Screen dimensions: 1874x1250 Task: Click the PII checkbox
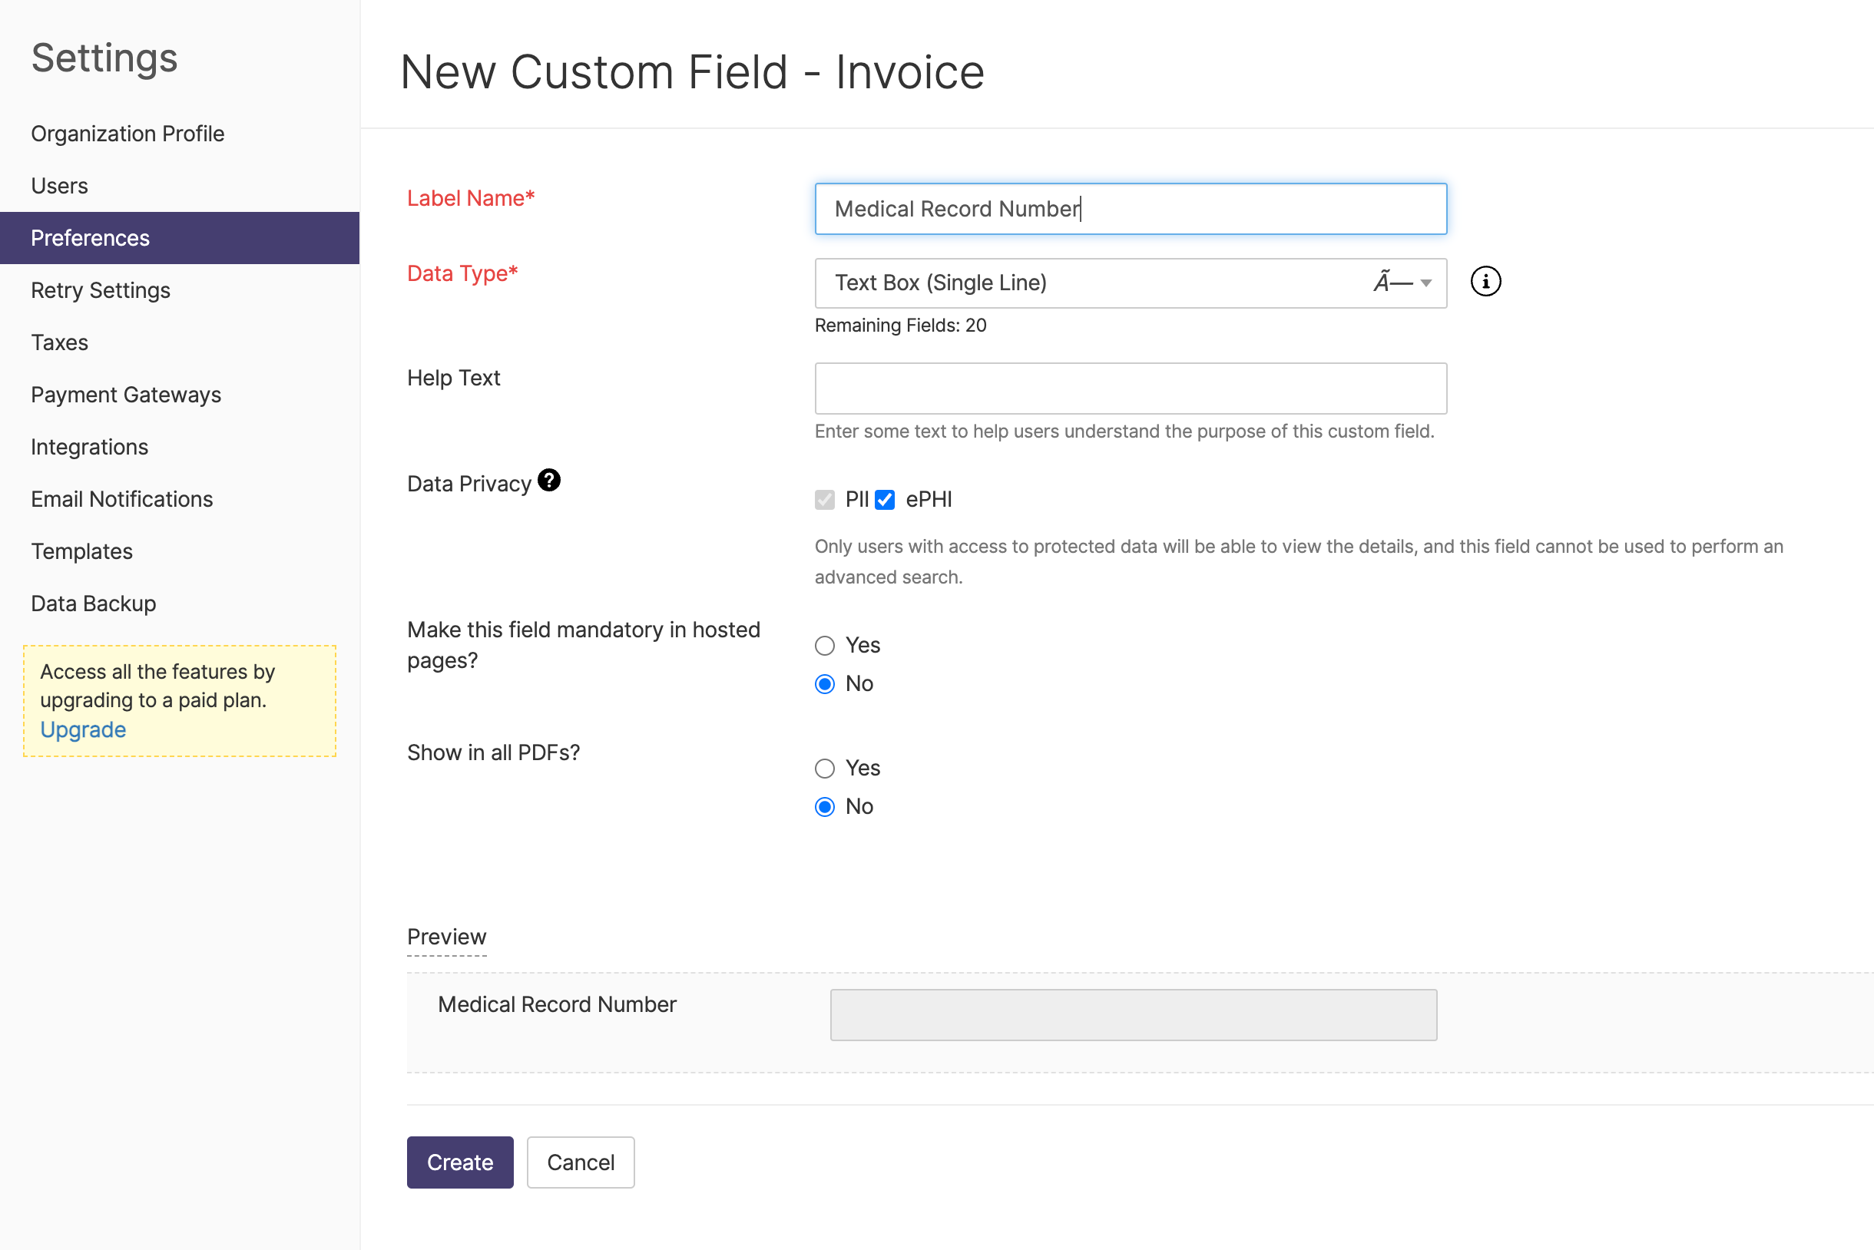[825, 499]
